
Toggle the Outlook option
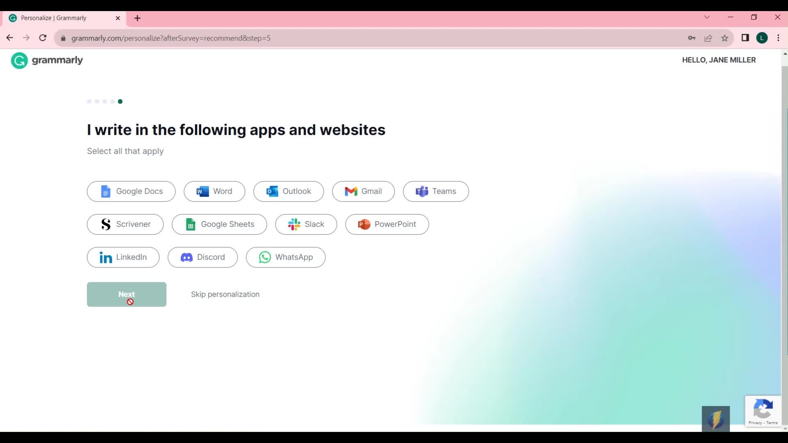click(x=289, y=191)
